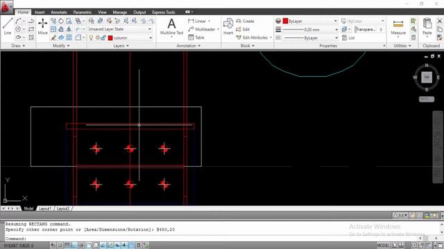
Task: Open the Unsaved Layer State dropdown
Action: point(120,29)
